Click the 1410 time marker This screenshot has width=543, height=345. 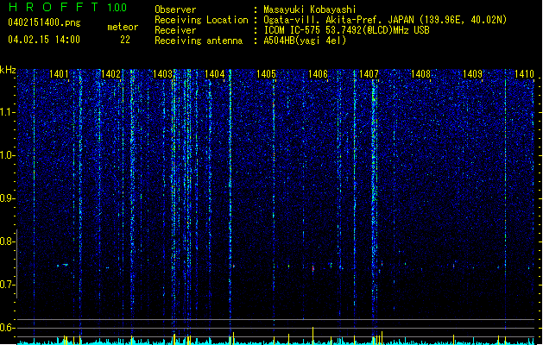click(524, 74)
